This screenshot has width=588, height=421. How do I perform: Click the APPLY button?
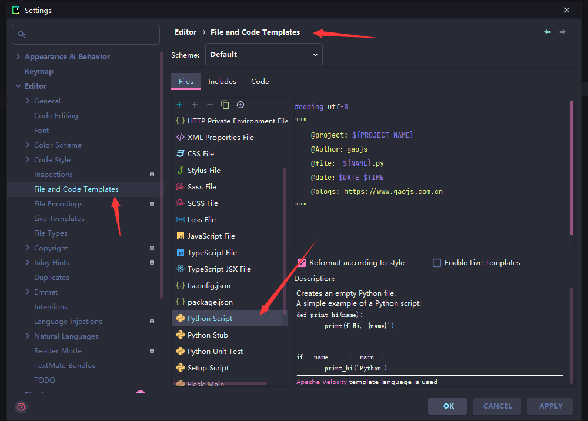click(550, 406)
